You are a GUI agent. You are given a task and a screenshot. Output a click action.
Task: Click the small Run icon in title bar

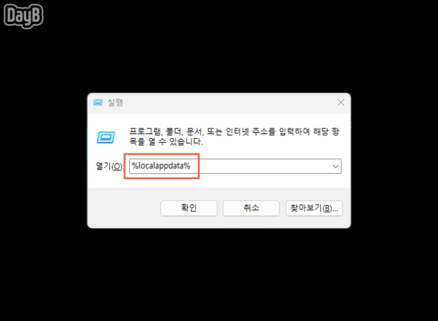(x=98, y=102)
